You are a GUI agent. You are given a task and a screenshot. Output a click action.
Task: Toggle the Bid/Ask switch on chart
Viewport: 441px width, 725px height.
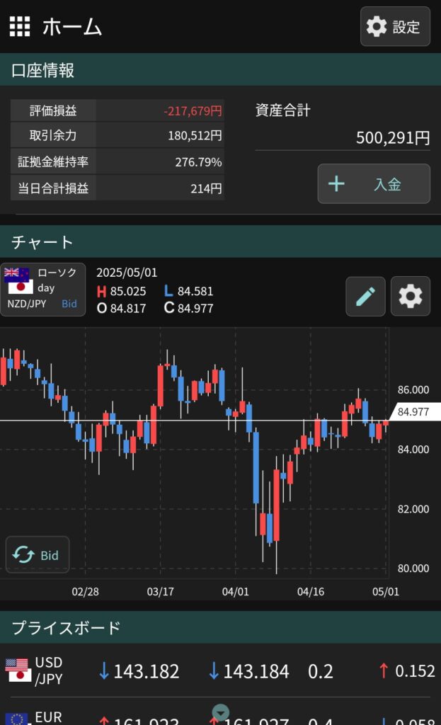38,555
